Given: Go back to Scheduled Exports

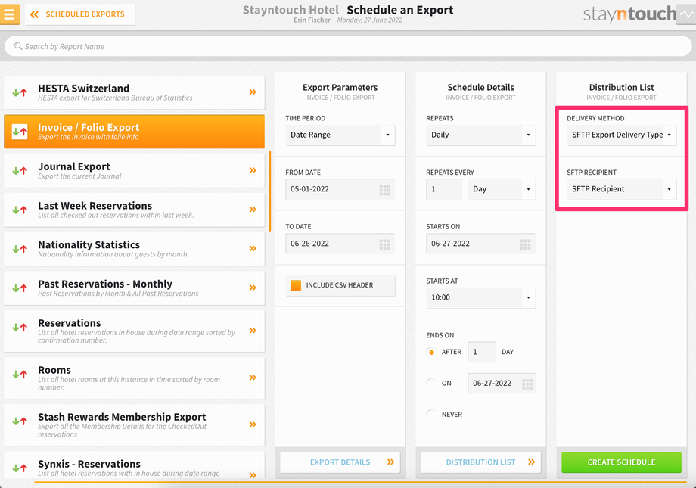Looking at the screenshot, I should (x=80, y=14).
